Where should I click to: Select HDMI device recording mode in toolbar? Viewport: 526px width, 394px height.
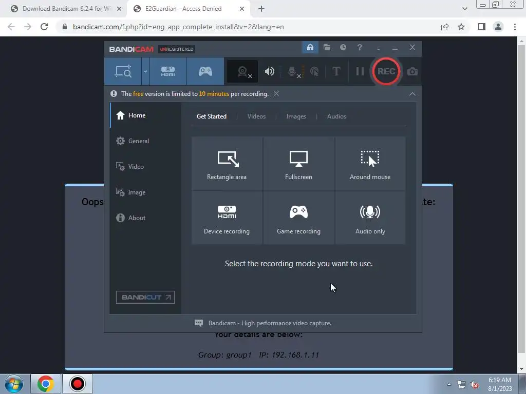(x=168, y=71)
